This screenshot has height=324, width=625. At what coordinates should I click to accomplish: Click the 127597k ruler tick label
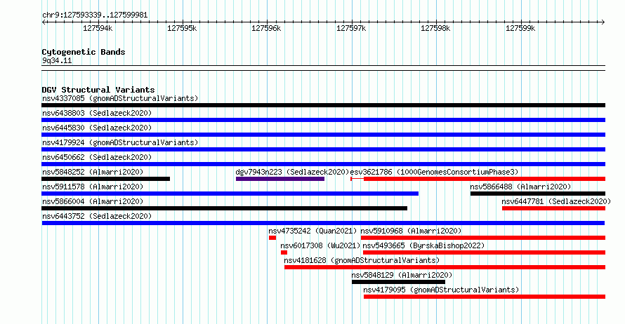pyautogui.click(x=351, y=28)
